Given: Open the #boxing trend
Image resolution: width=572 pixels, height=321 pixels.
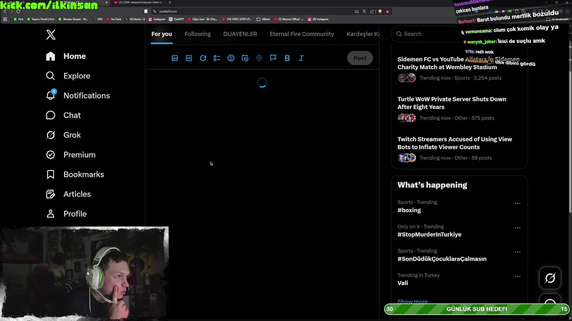Looking at the screenshot, I should (x=409, y=210).
